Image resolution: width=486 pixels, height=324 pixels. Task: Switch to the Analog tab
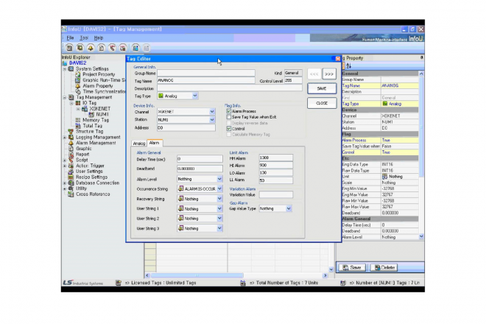138,143
